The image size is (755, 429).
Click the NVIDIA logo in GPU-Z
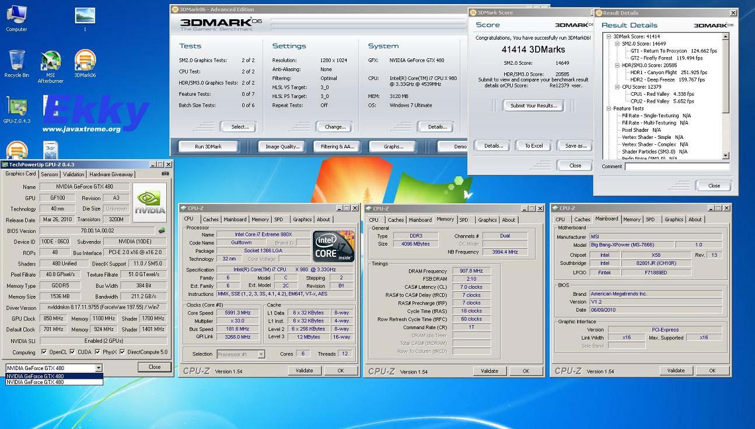point(150,203)
